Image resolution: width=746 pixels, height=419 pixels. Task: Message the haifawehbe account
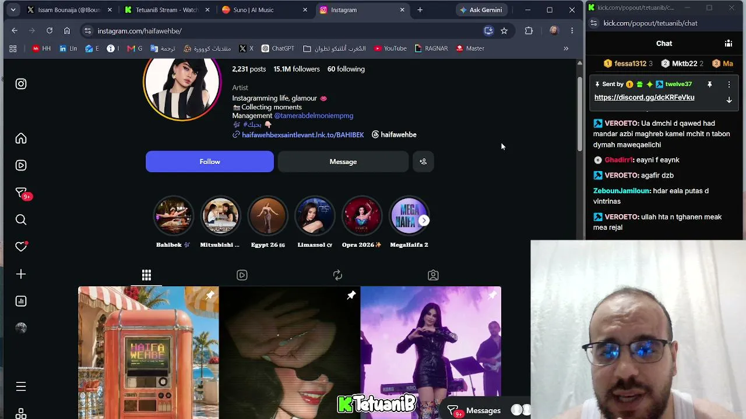pos(343,162)
